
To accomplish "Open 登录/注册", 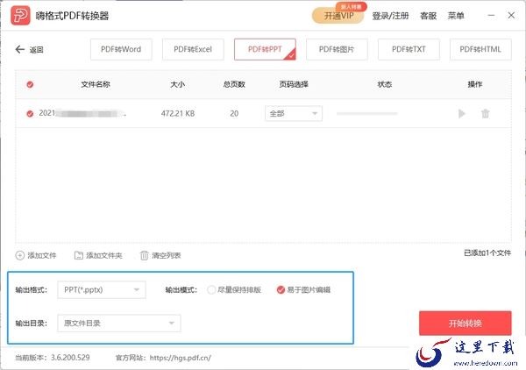I will coord(390,16).
